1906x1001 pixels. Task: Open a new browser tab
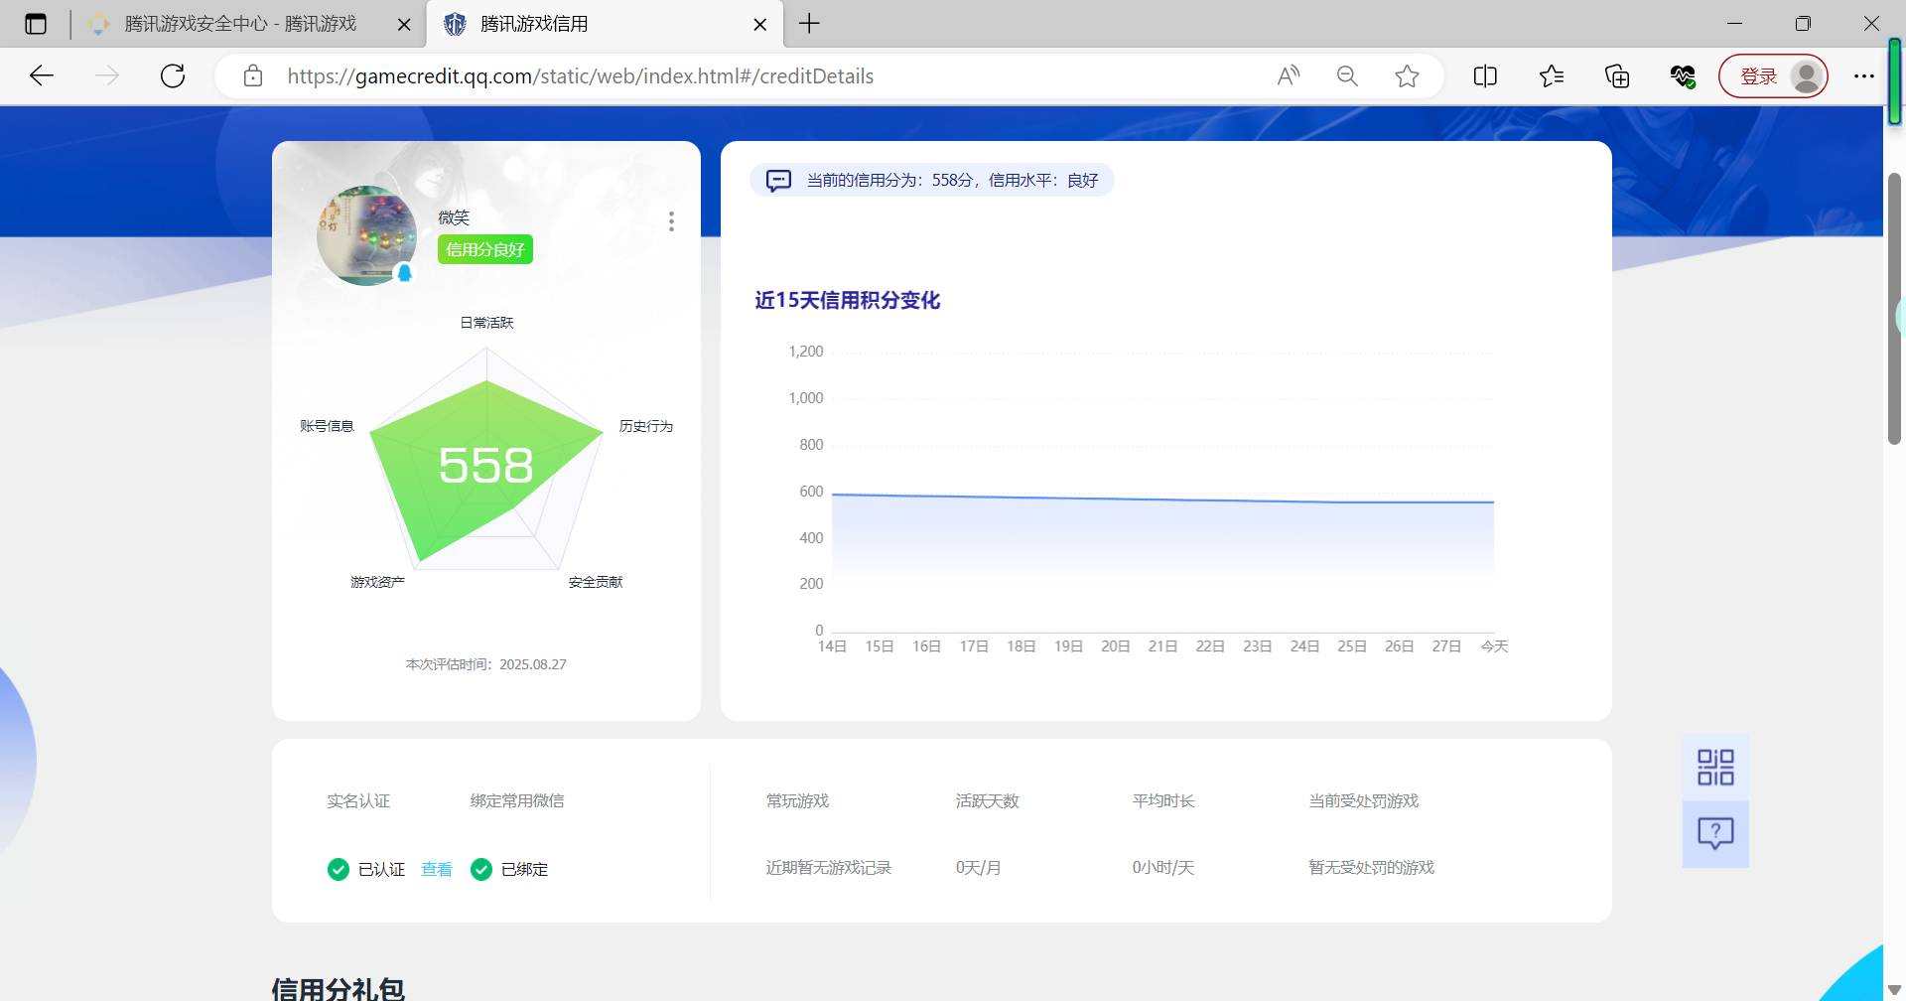pos(809,24)
